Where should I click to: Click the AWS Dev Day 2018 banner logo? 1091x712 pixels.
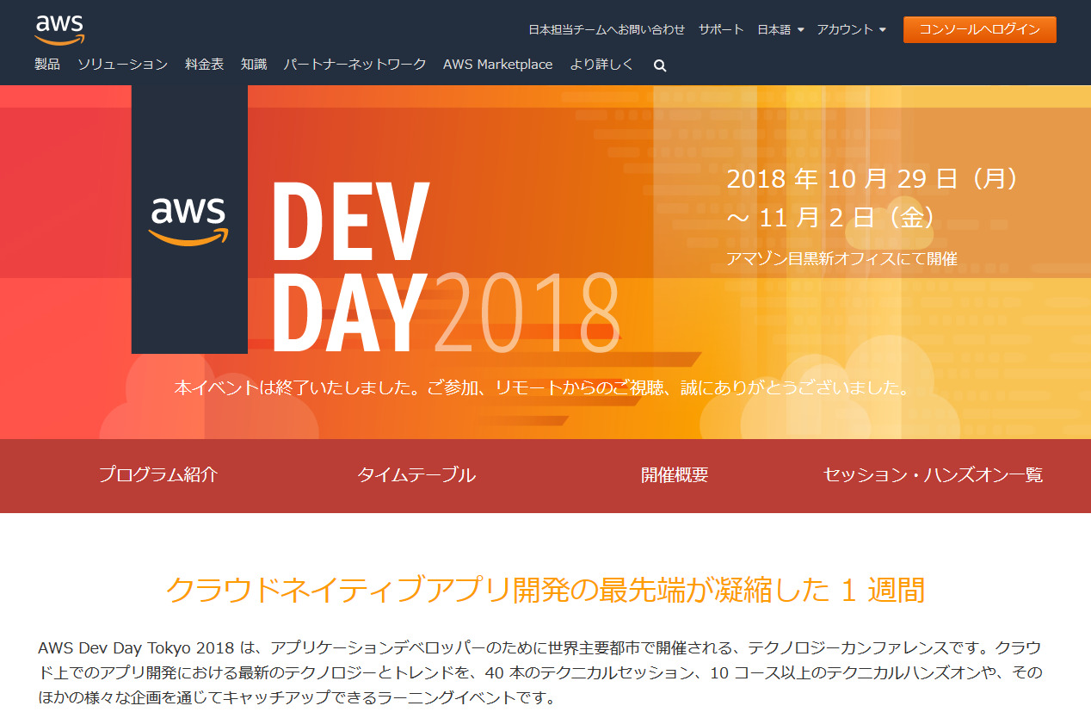coord(189,220)
